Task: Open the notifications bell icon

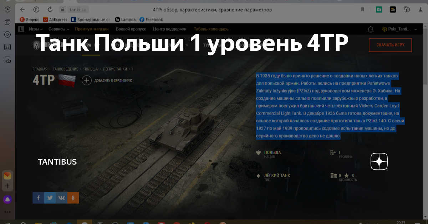Action: coord(371,29)
